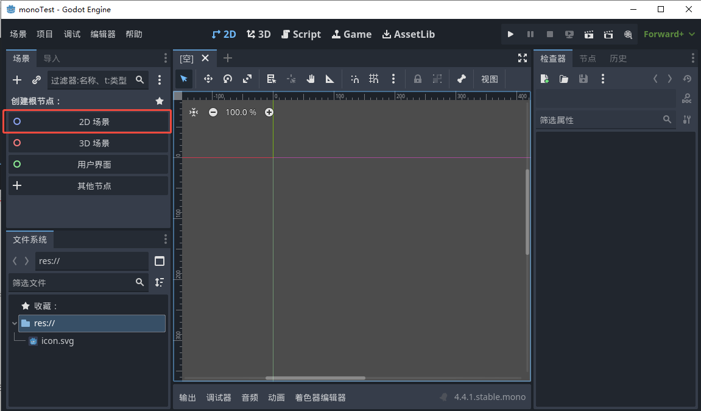The width and height of the screenshot is (701, 411).
Task: Activate the Scale mode tool
Action: pyautogui.click(x=247, y=79)
